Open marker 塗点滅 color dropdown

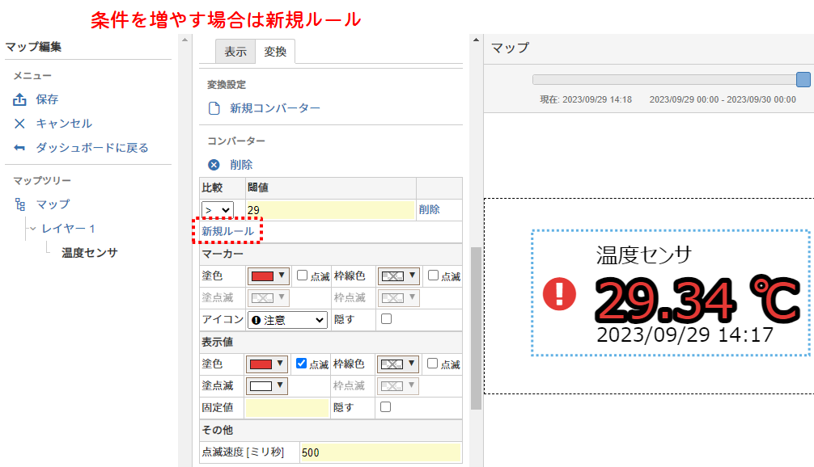point(267,297)
